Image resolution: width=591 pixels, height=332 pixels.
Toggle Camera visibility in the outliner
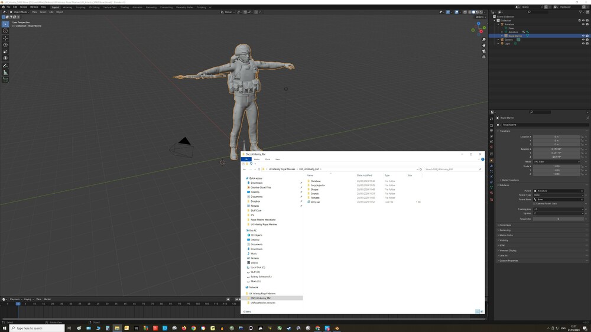tap(583, 40)
